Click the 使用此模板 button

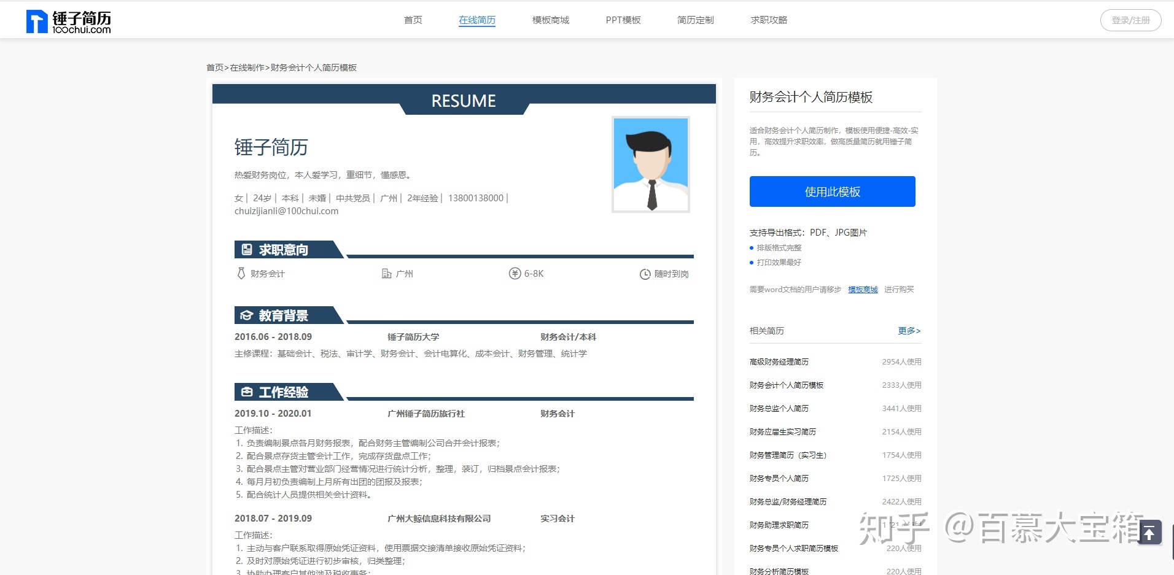[831, 191]
